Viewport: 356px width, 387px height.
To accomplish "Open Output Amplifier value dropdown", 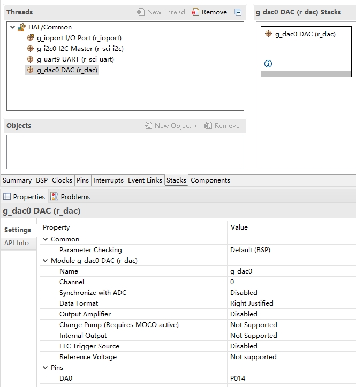I will click(292, 314).
